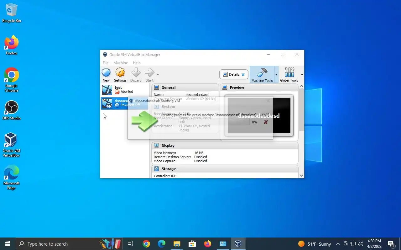401x250 pixels.
Task: Click the Firefox desktop shortcut
Action: 12,46
